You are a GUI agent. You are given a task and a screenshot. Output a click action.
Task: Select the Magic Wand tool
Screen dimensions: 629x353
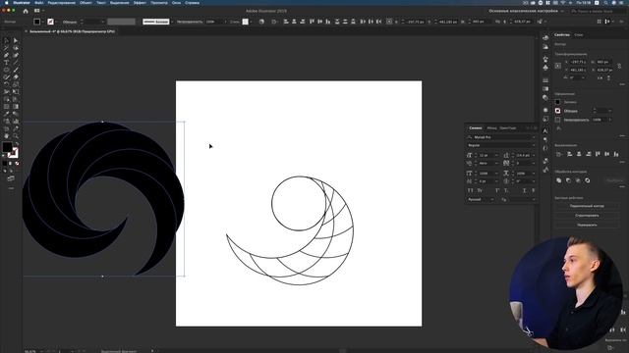pyautogui.click(x=7, y=48)
